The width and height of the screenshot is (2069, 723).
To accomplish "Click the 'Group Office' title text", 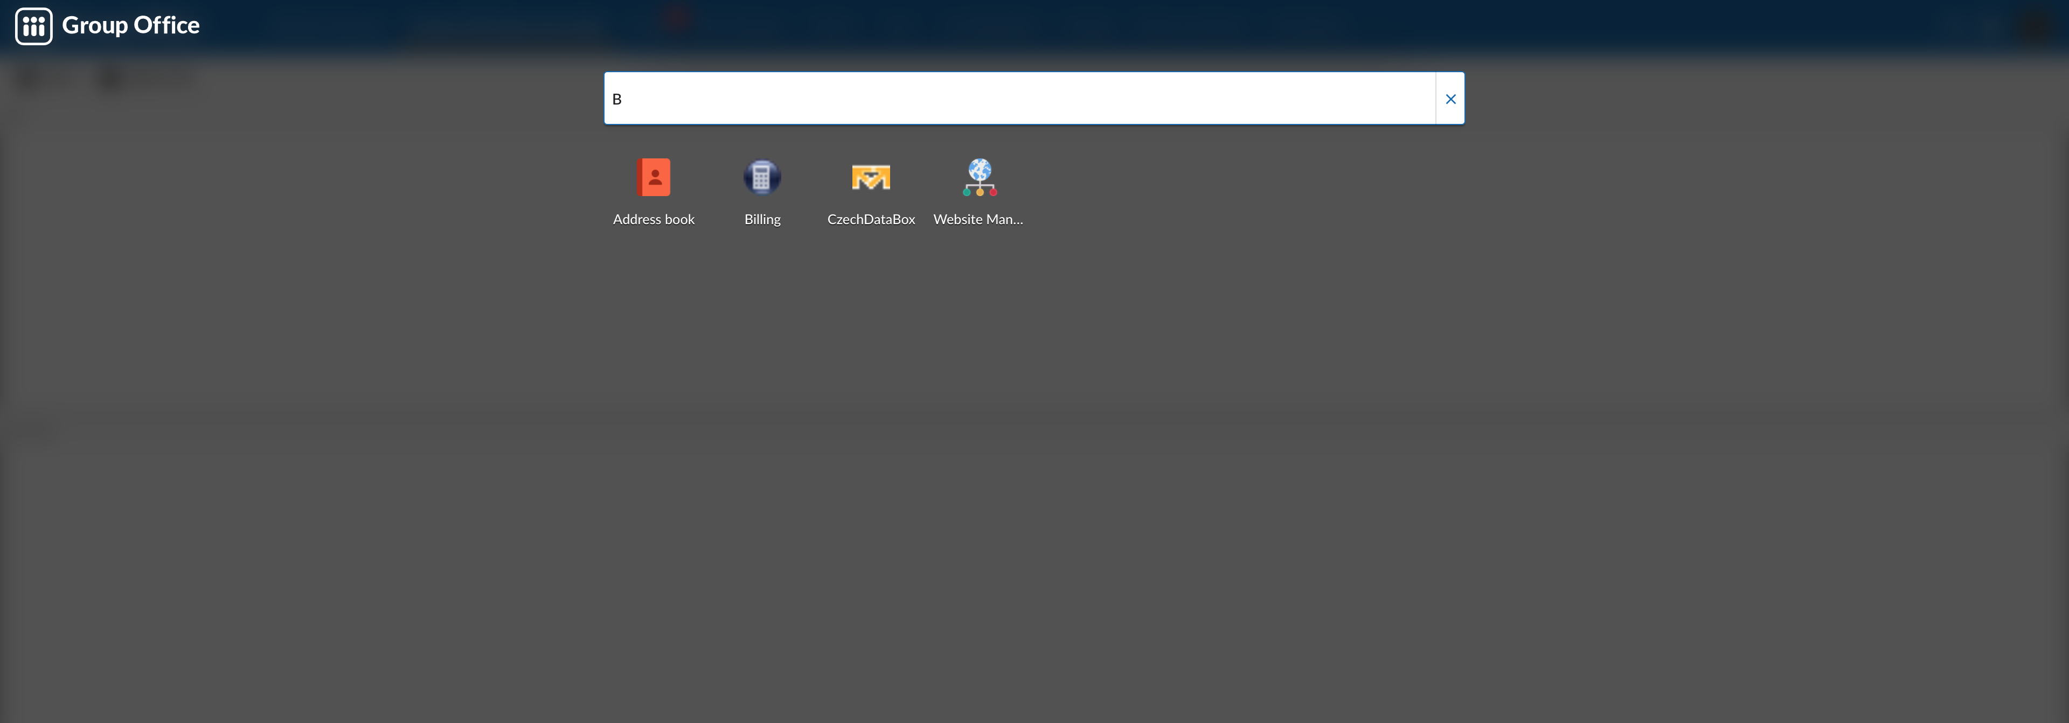I will tap(131, 26).
